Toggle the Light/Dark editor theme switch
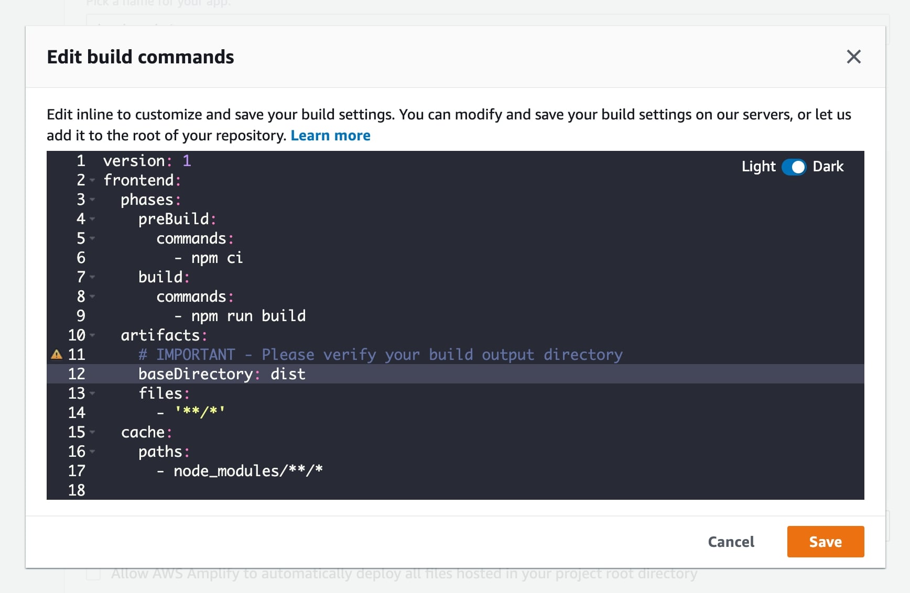 (794, 167)
